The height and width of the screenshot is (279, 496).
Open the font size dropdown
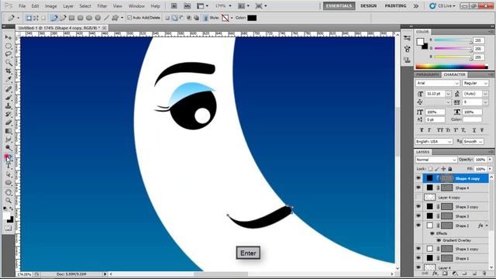[x=448, y=94]
